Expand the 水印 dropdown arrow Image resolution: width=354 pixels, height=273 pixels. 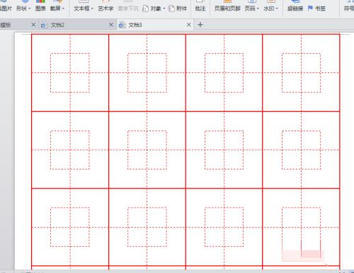pyautogui.click(x=277, y=9)
